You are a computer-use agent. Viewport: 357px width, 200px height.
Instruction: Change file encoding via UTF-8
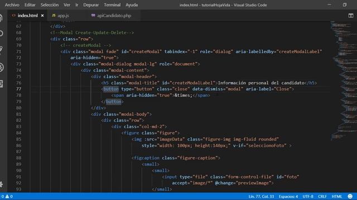click(x=308, y=196)
